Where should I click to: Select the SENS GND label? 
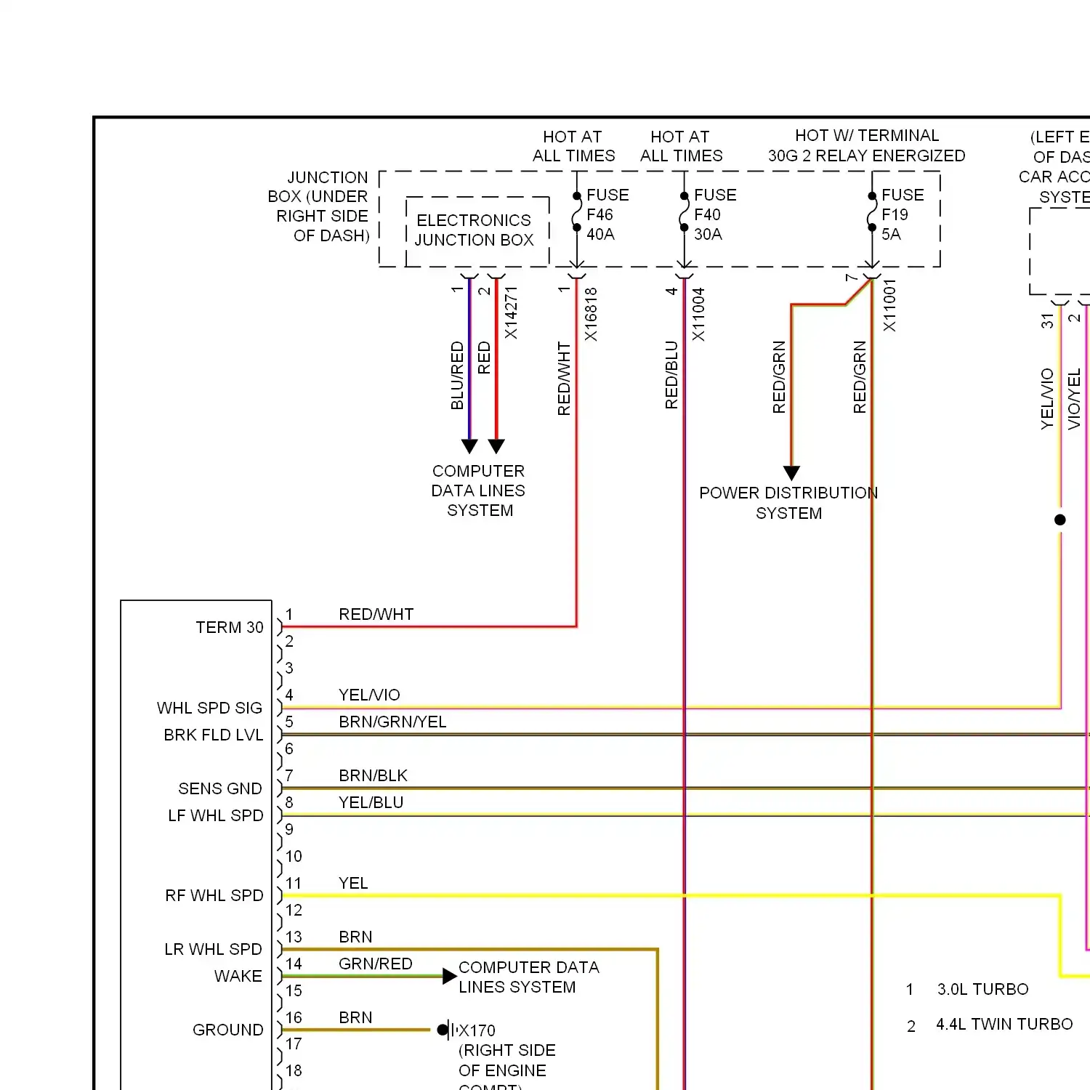(220, 788)
